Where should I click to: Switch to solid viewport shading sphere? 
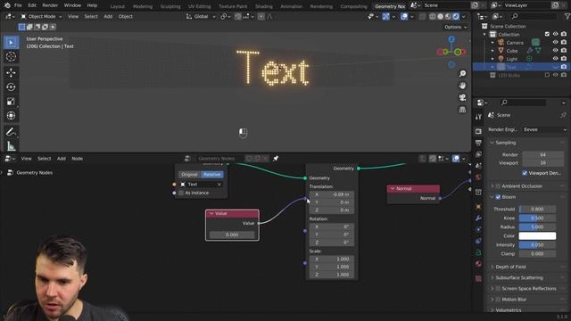(x=440, y=16)
